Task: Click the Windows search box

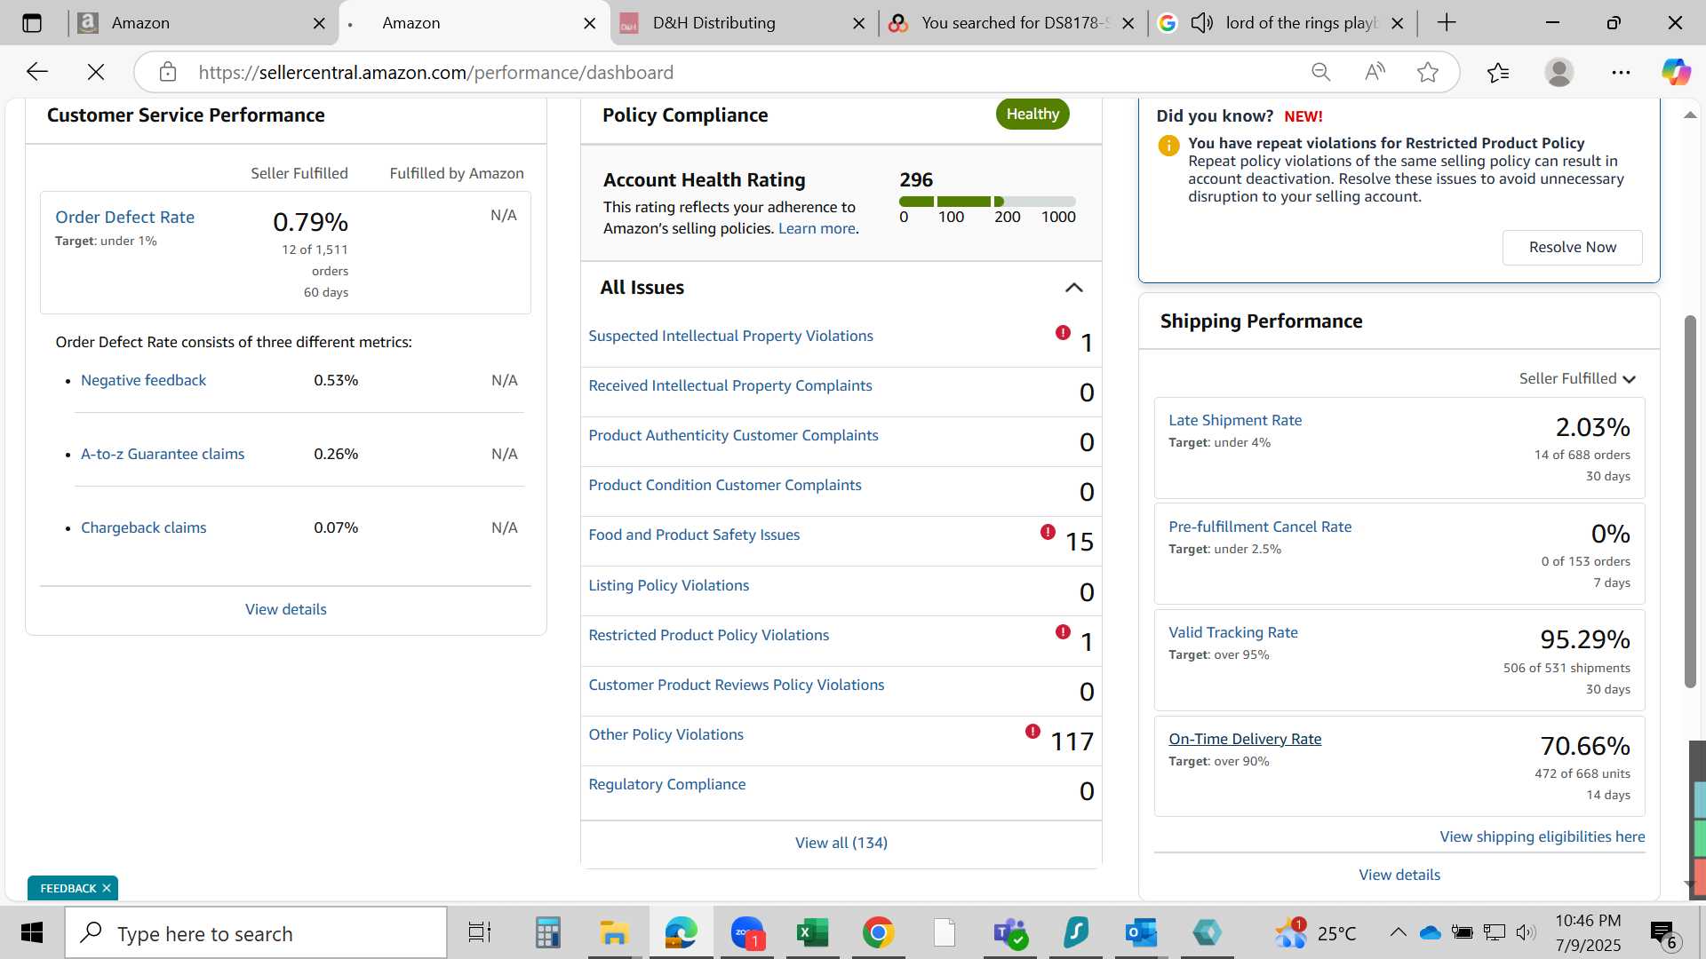Action: [256, 933]
